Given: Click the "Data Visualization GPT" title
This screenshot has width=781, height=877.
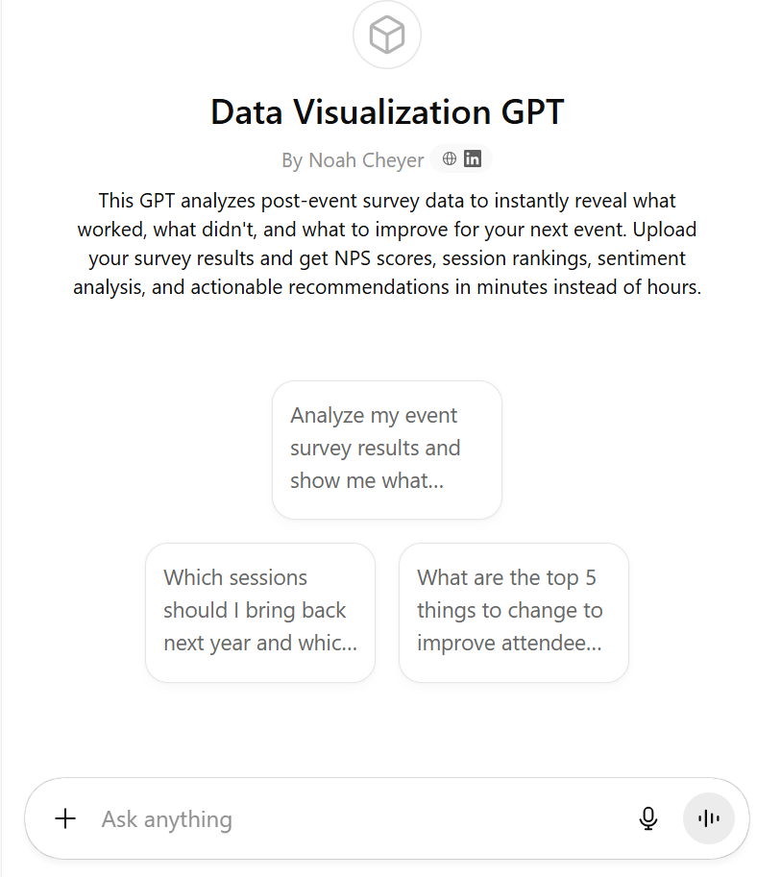Looking at the screenshot, I should [387, 112].
